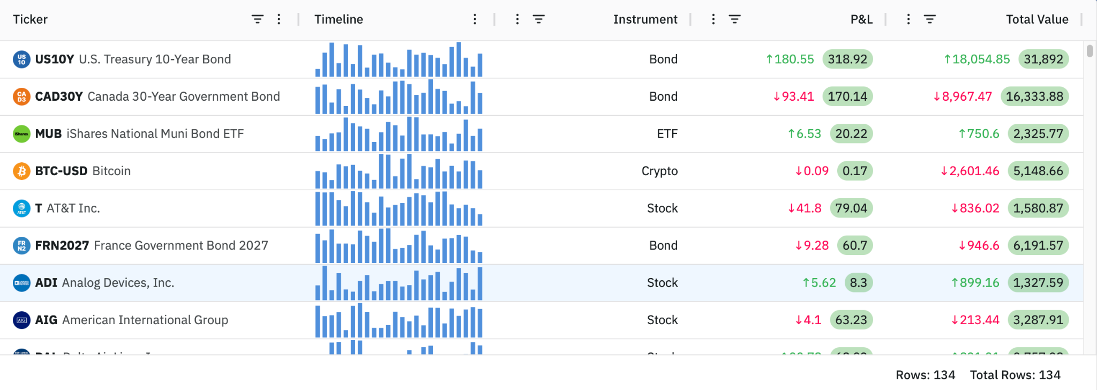Click the AIG logo icon
The width and height of the screenshot is (1097, 390).
click(x=21, y=320)
